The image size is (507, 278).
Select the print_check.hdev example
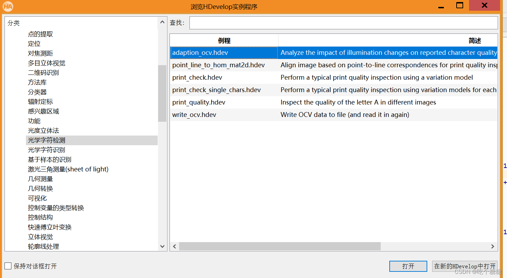pos(197,78)
